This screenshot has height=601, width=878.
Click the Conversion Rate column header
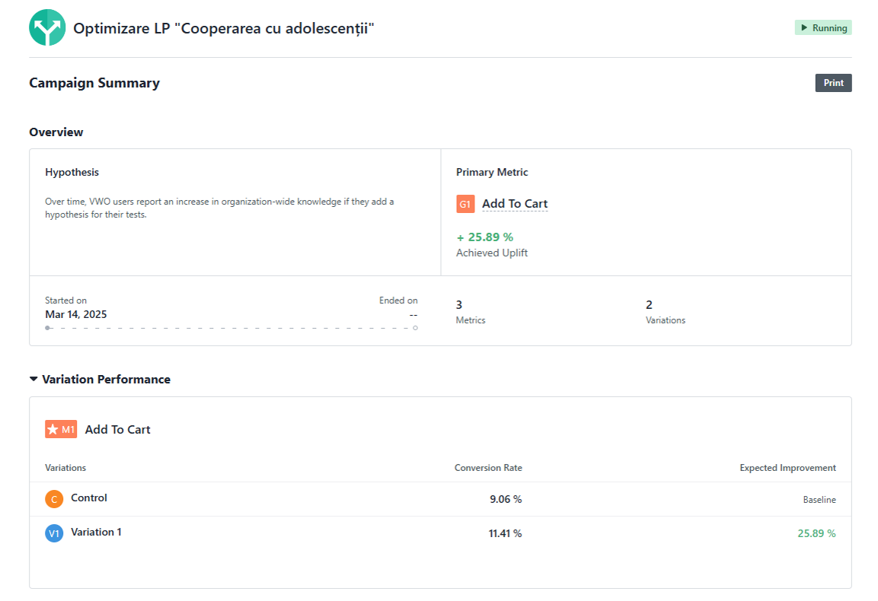(x=488, y=468)
